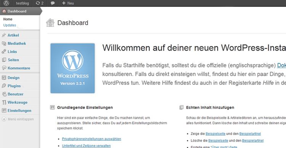Open the Design menu
This screenshot has height=148, width=286.
[x=13, y=78]
